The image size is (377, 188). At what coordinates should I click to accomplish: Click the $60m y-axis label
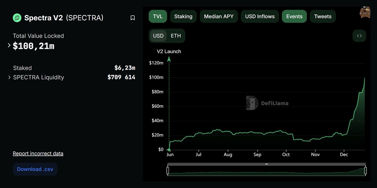click(157, 106)
